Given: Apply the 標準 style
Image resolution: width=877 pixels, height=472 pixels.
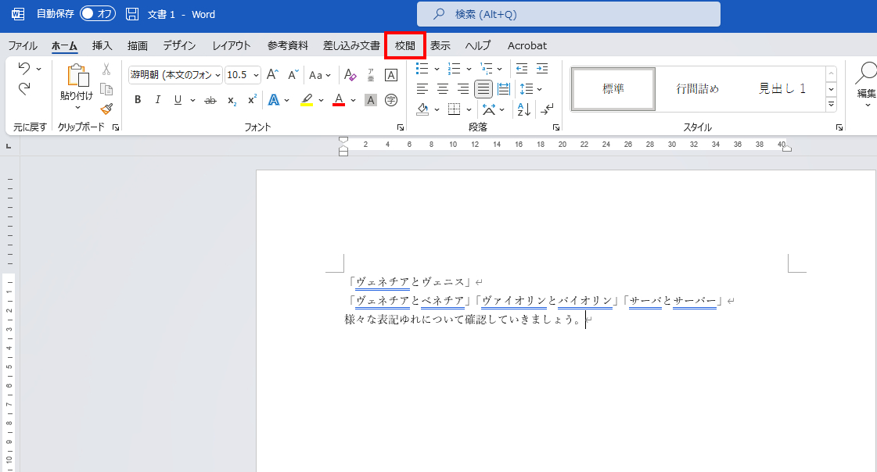Looking at the screenshot, I should [613, 89].
